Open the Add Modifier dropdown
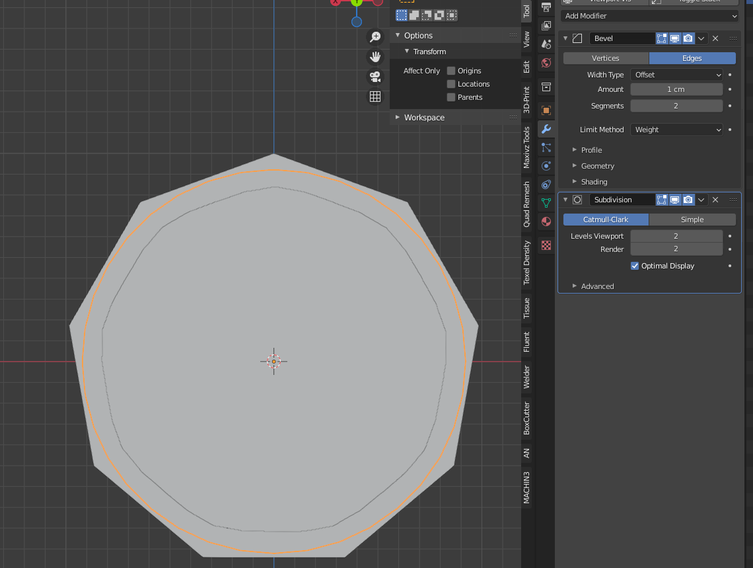The height and width of the screenshot is (568, 753). [649, 16]
